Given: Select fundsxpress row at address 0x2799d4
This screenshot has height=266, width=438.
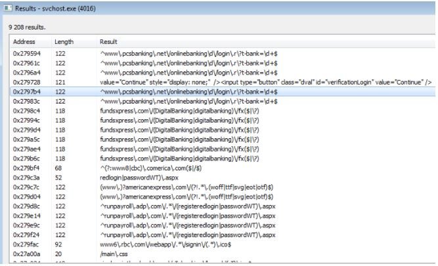Looking at the screenshot, I should pyautogui.click(x=223, y=130).
